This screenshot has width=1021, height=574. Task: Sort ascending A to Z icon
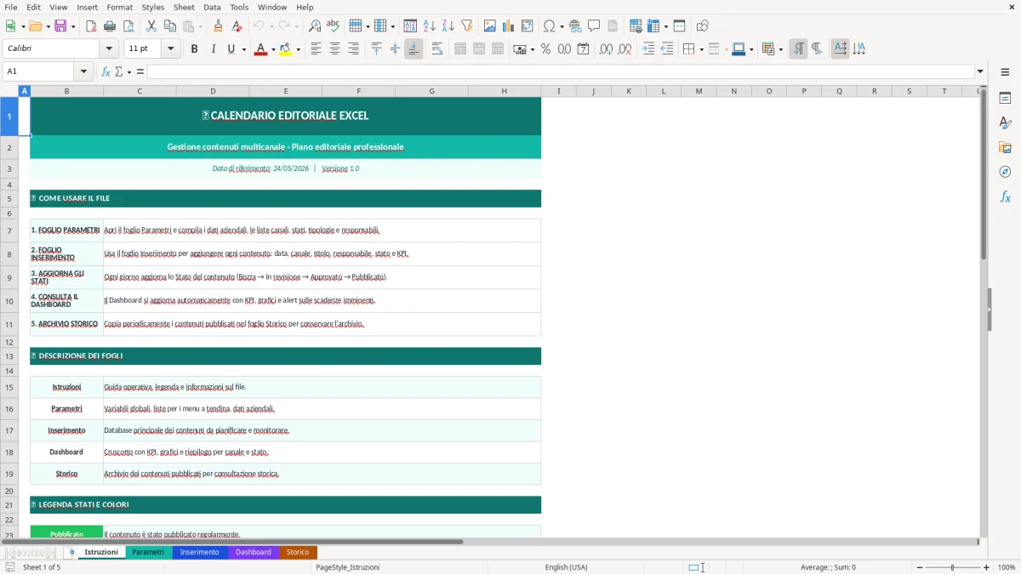[430, 26]
